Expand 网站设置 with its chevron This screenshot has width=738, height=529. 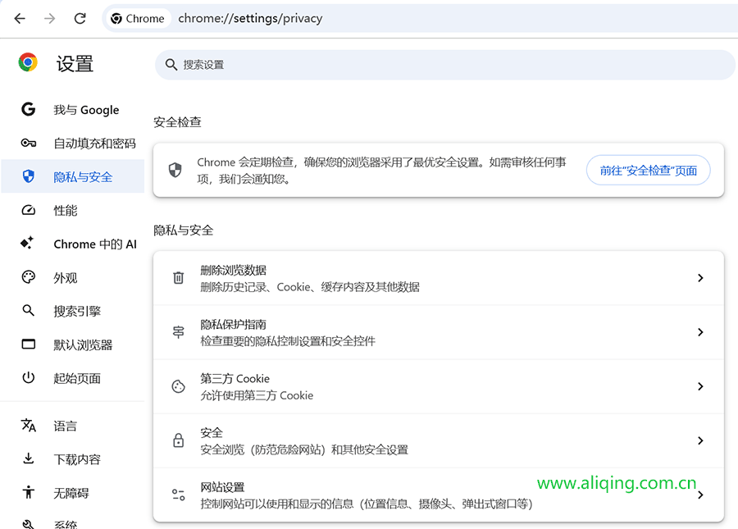point(700,495)
